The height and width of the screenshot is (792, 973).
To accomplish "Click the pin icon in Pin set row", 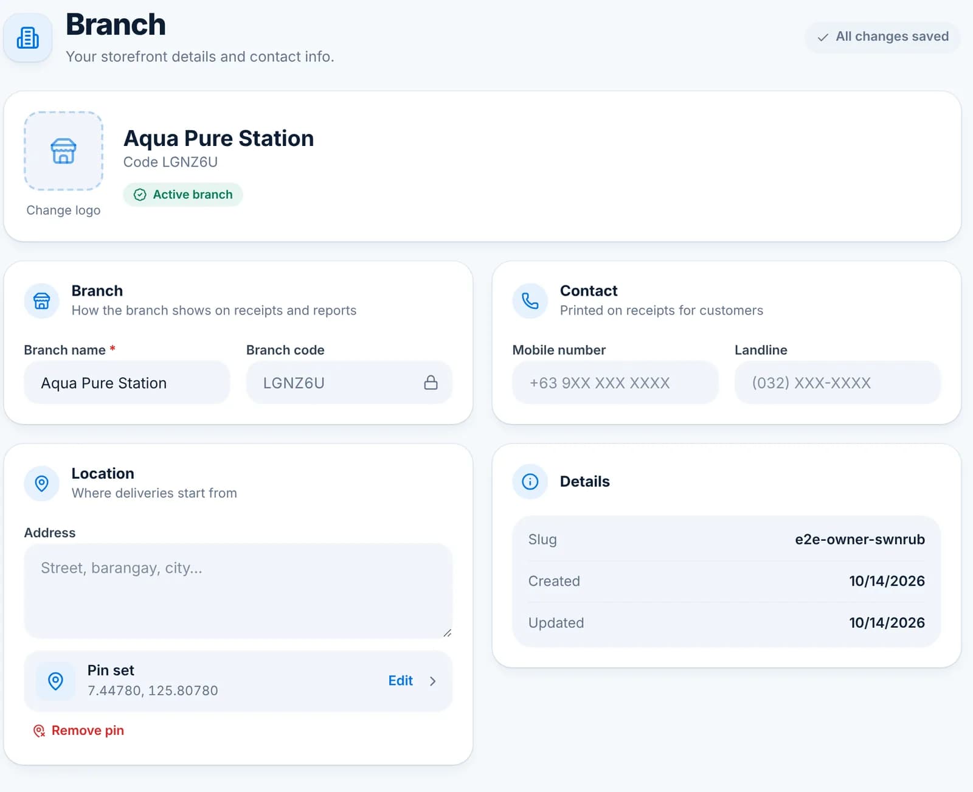I will pos(55,681).
